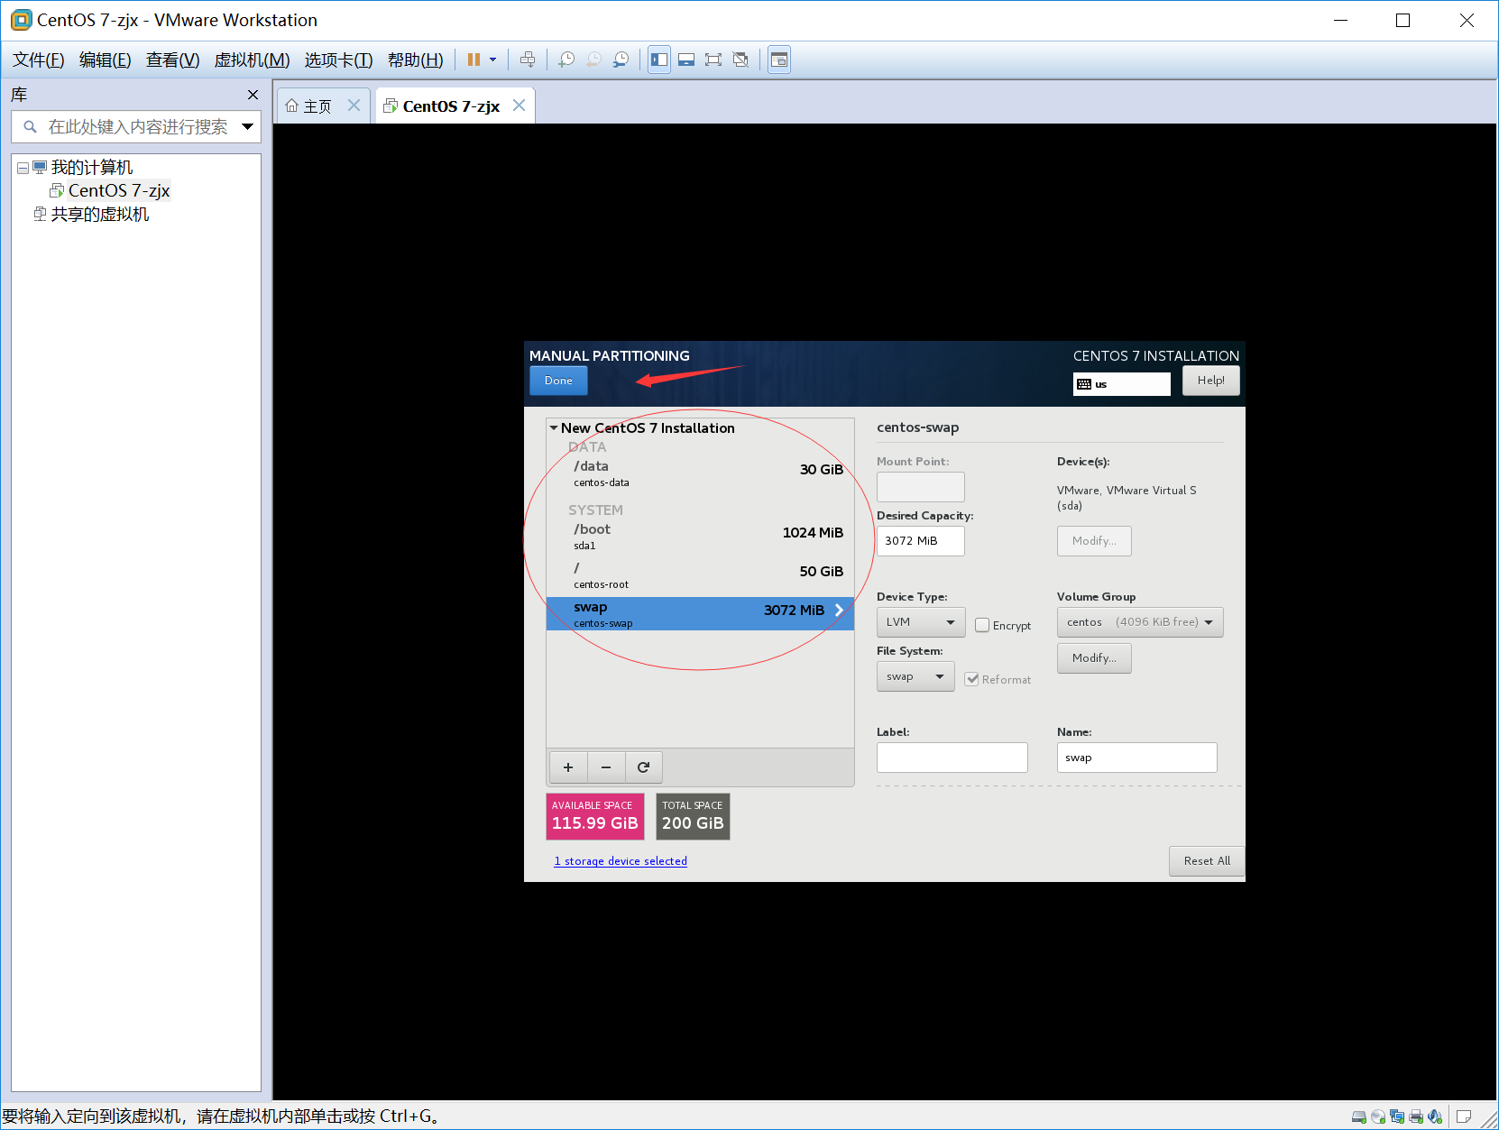Toggle console view icon in toolbar
The height and width of the screenshot is (1130, 1499).
point(779,60)
